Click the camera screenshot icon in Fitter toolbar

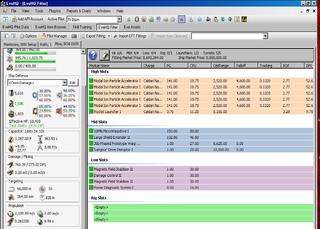click(x=74, y=36)
